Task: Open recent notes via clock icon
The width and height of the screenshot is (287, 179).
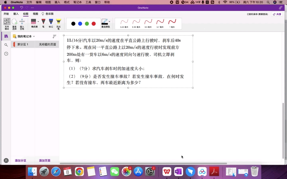Action: [x=6, y=54]
